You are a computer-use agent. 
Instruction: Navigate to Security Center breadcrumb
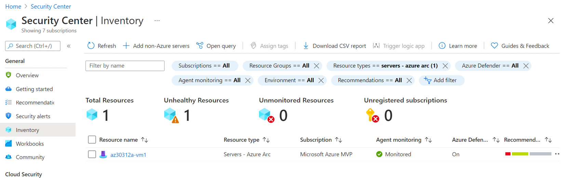coord(51,6)
